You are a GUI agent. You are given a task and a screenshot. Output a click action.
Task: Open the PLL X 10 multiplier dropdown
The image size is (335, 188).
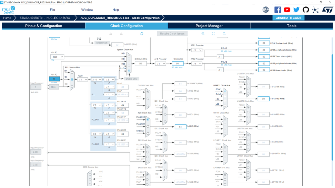(96, 80)
